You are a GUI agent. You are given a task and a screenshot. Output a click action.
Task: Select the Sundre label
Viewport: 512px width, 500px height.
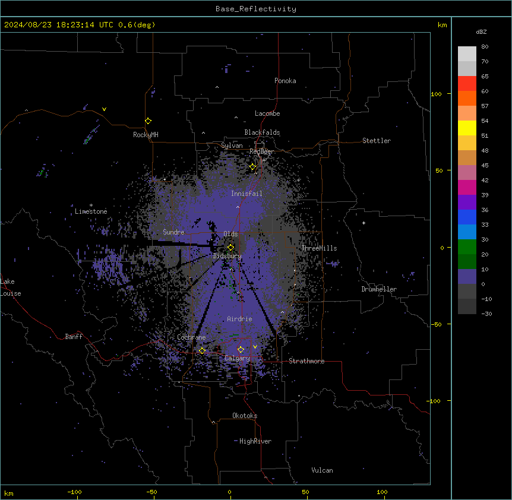173,232
